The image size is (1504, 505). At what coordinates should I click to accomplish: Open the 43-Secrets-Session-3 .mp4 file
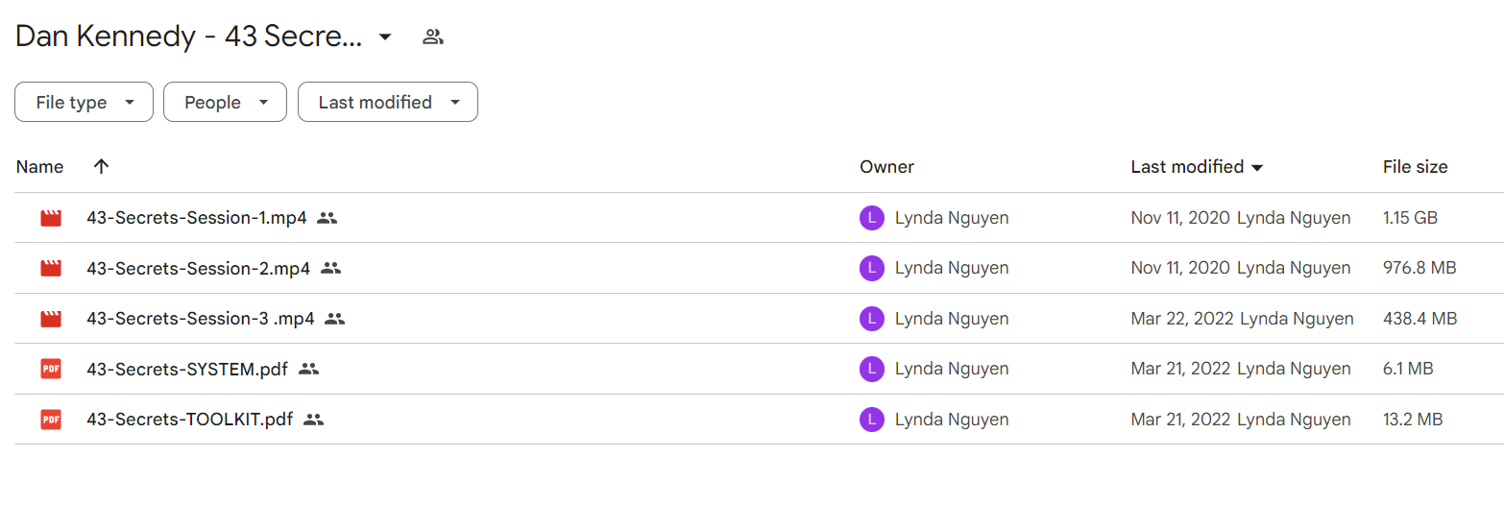(201, 319)
